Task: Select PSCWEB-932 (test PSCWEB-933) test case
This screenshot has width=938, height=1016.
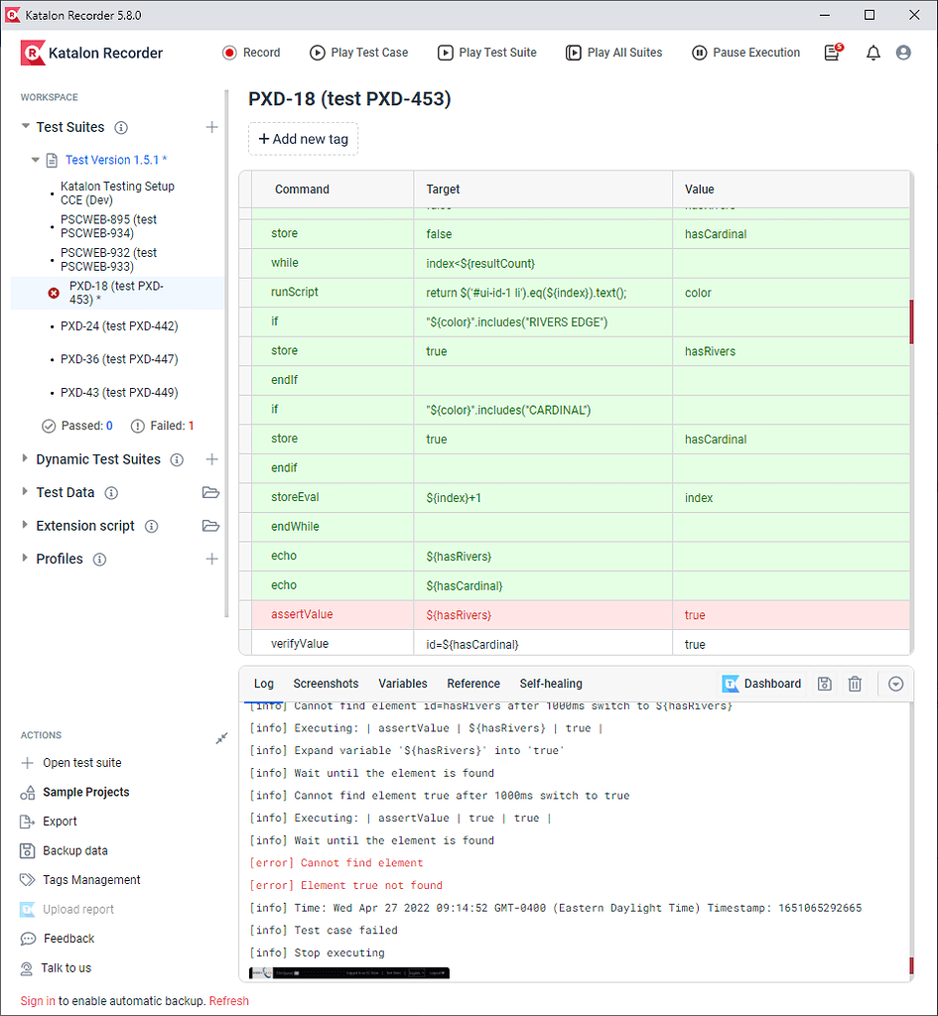Action: pyautogui.click(x=108, y=259)
